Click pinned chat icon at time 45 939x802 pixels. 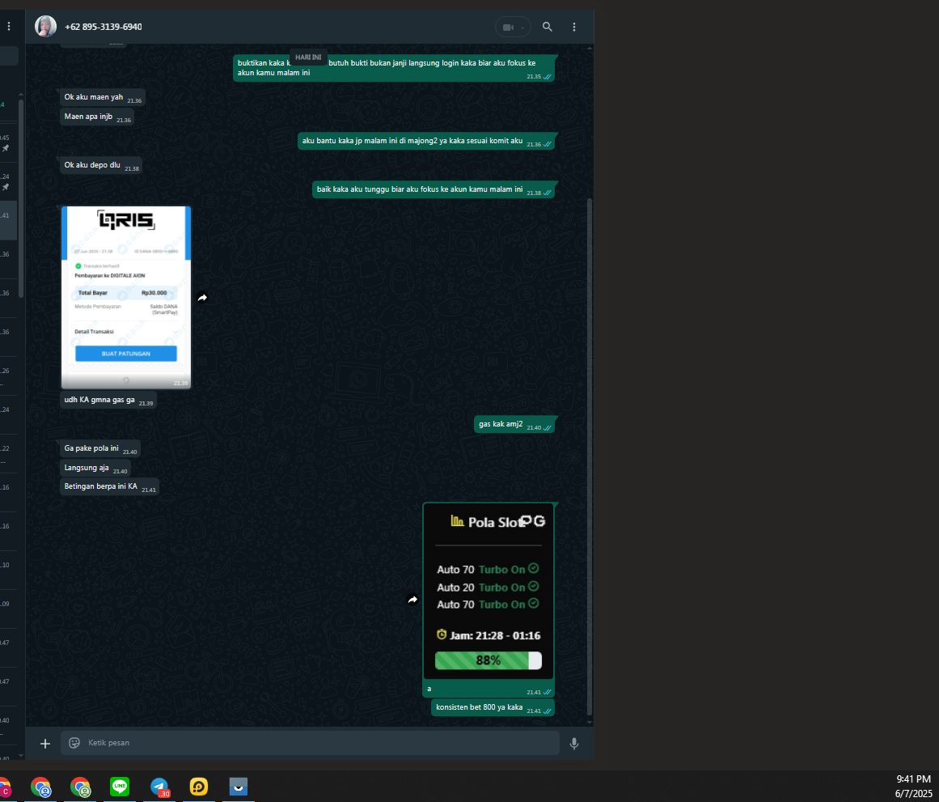click(6, 148)
